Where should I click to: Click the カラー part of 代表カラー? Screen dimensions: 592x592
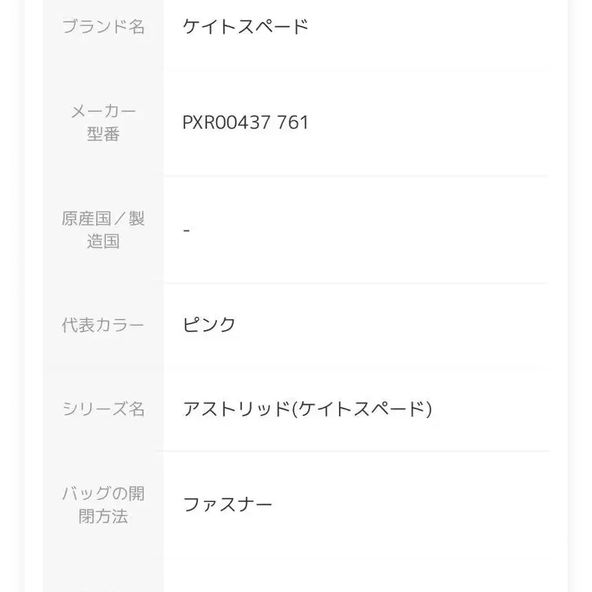pos(118,325)
